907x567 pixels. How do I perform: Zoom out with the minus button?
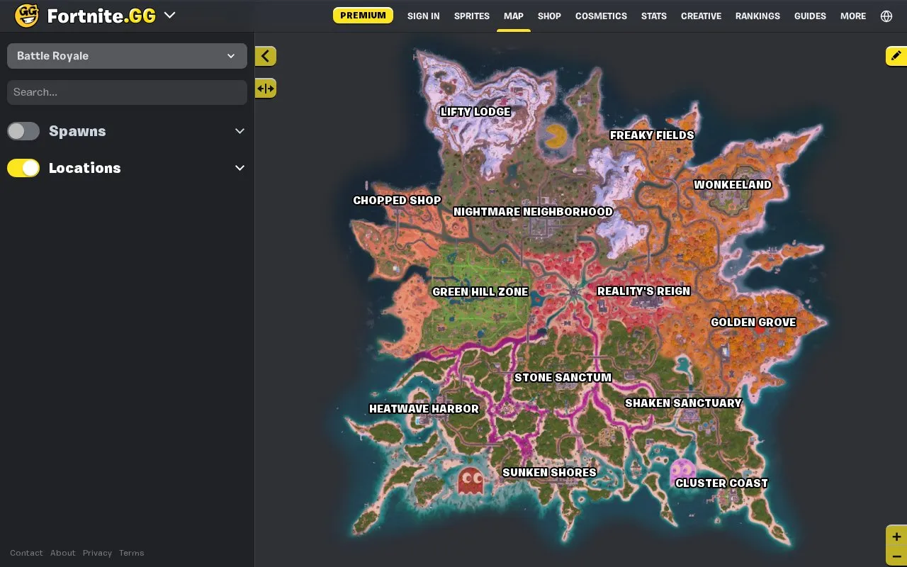[x=896, y=556]
